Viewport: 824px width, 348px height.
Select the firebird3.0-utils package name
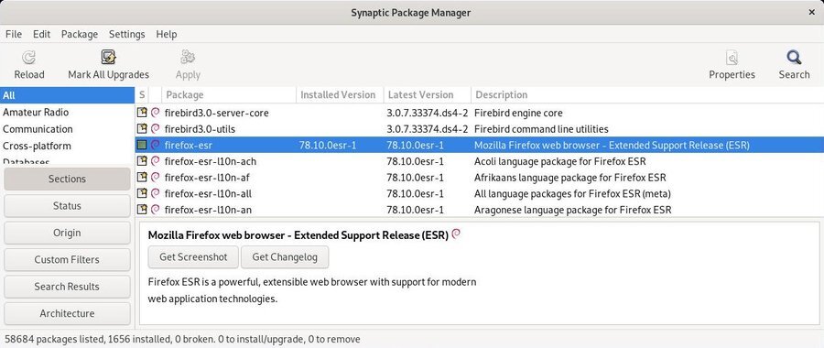pyautogui.click(x=200, y=129)
